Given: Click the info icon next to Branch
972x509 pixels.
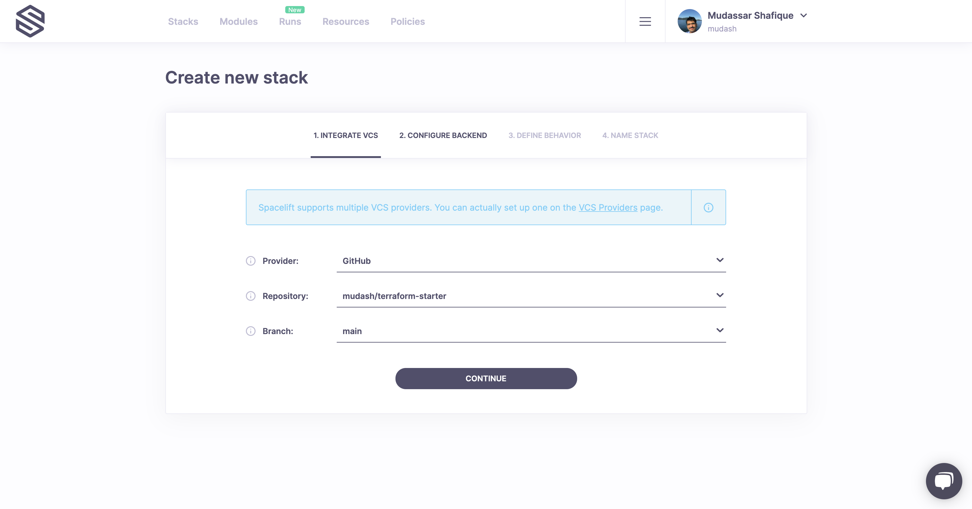Looking at the screenshot, I should [251, 330].
